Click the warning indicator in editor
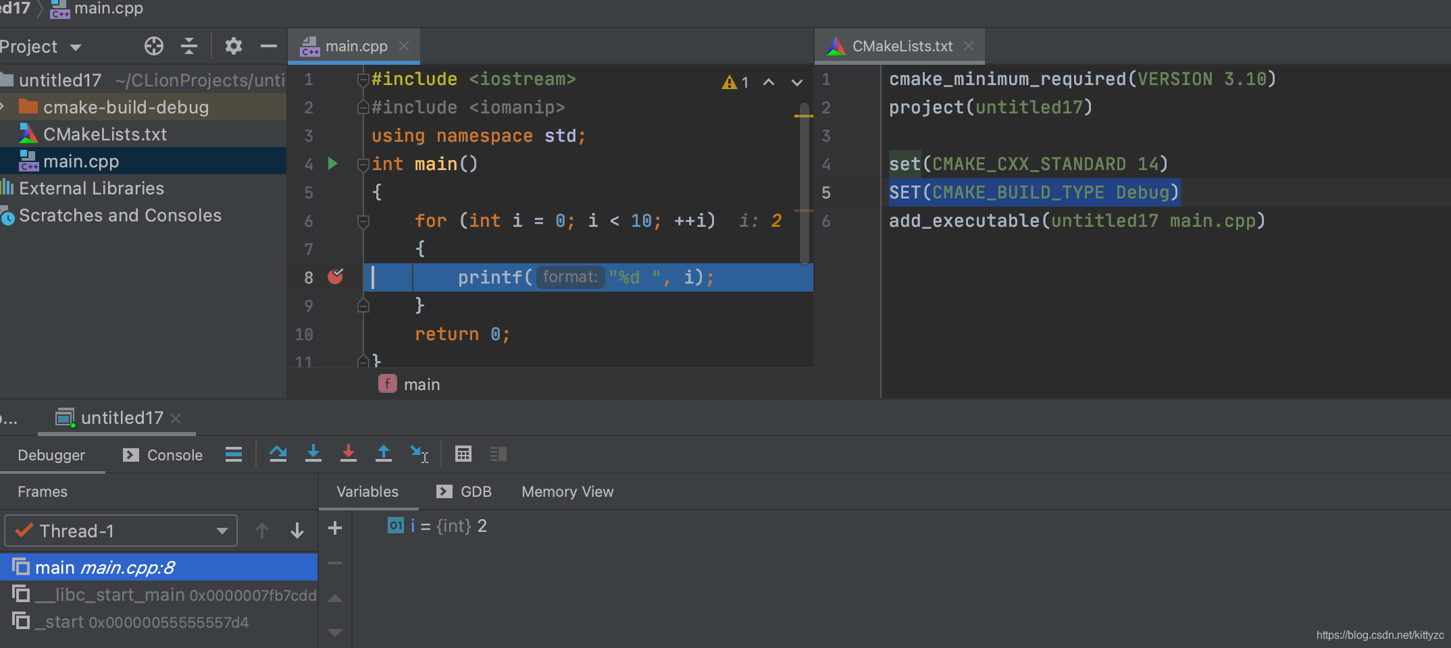 735,82
